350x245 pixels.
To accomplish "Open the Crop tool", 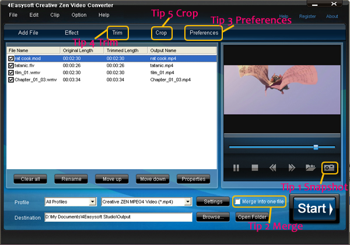I will point(161,33).
